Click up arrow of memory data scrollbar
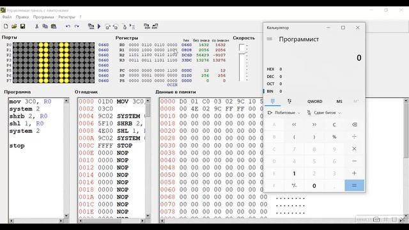The height and width of the screenshot is (230, 409). click(406, 100)
